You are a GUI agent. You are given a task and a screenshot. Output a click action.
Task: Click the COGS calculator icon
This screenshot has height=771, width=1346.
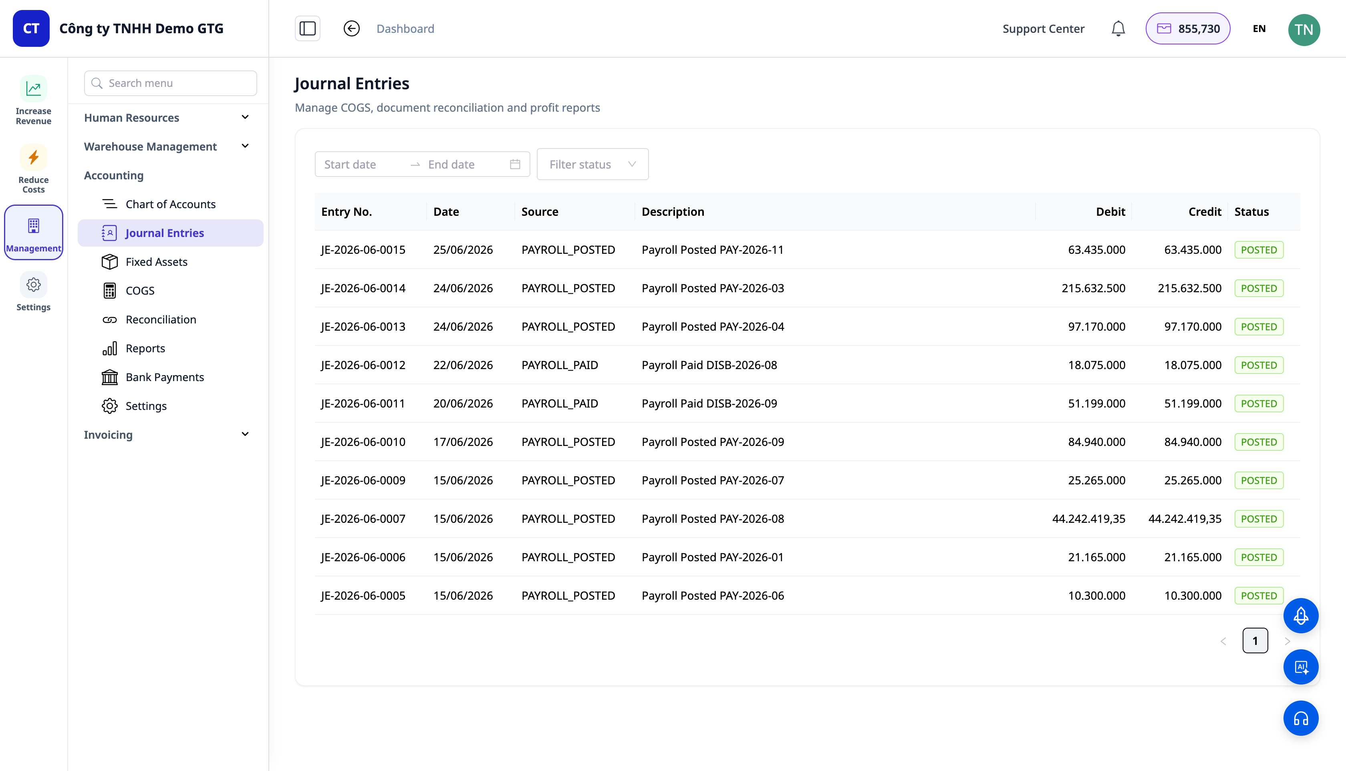click(x=110, y=291)
